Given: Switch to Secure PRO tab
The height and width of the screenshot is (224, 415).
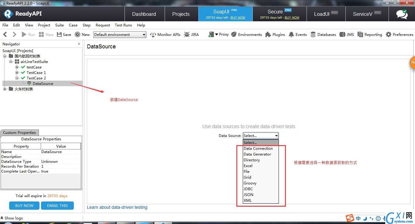Looking at the screenshot, I should tap(280, 14).
